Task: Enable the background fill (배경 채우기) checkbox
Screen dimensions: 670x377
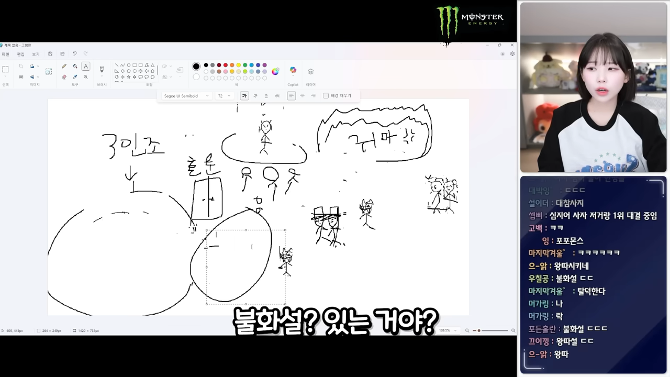Action: (x=326, y=96)
